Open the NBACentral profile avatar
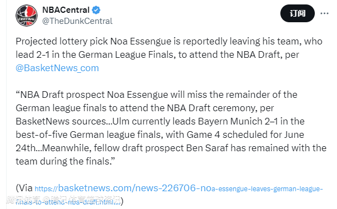Image resolution: width=337 pixels, height=209 pixels. pyautogui.click(x=27, y=16)
